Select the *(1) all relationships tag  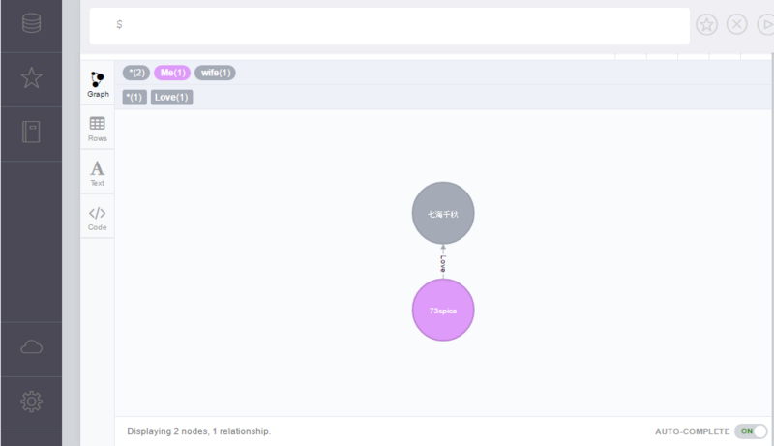[134, 97]
